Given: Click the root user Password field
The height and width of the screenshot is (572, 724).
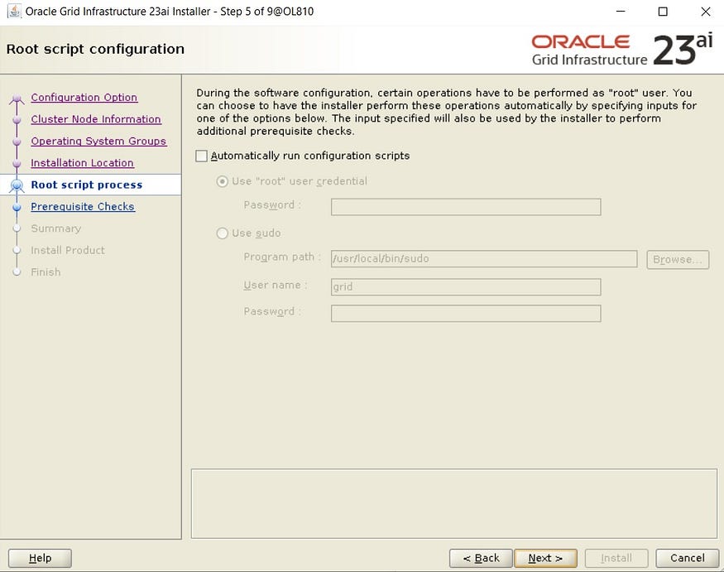Looking at the screenshot, I should coord(466,207).
